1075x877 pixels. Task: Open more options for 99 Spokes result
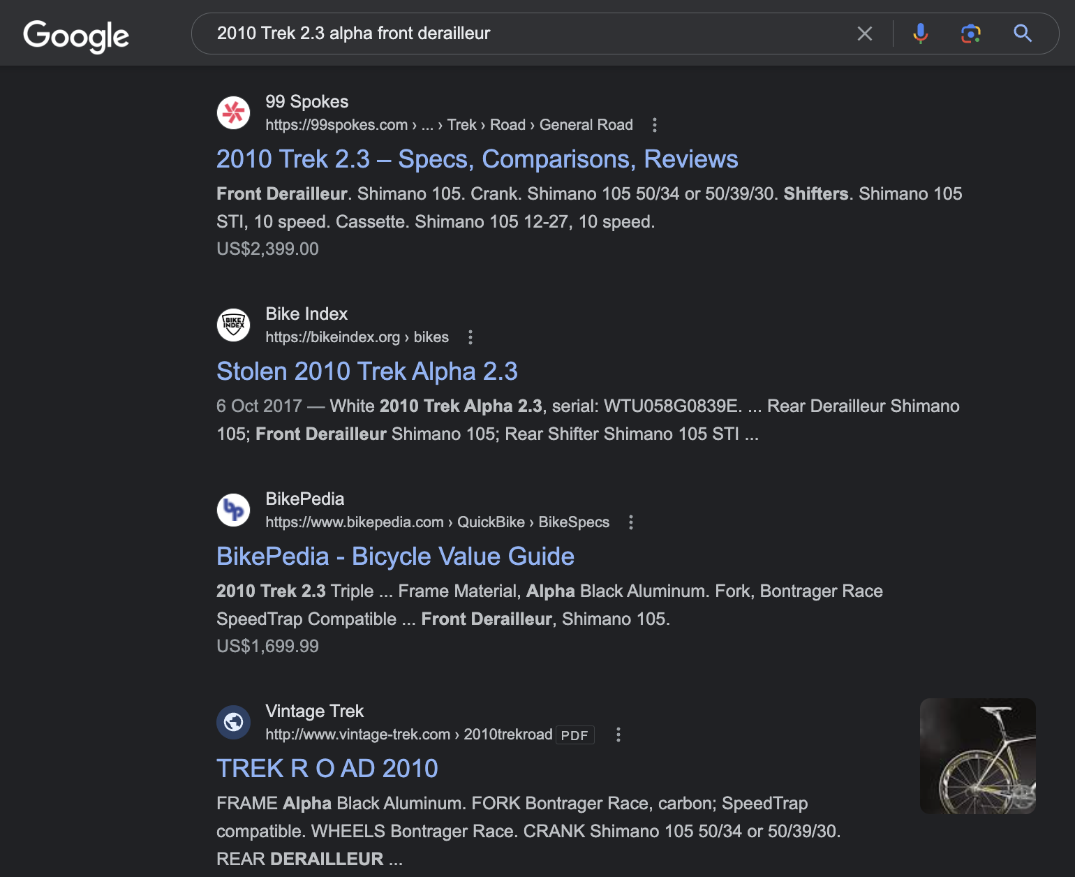(x=654, y=125)
